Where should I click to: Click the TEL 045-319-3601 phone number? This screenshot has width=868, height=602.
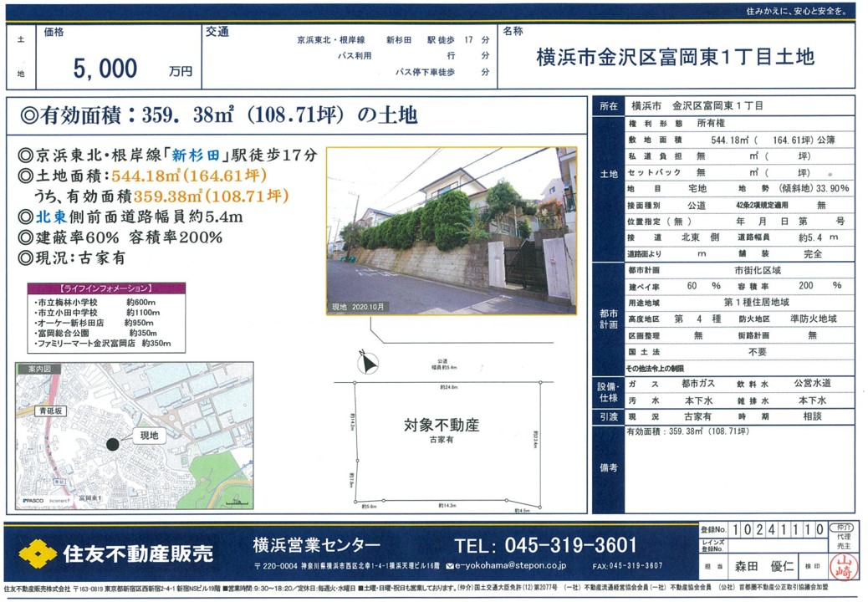point(545,545)
